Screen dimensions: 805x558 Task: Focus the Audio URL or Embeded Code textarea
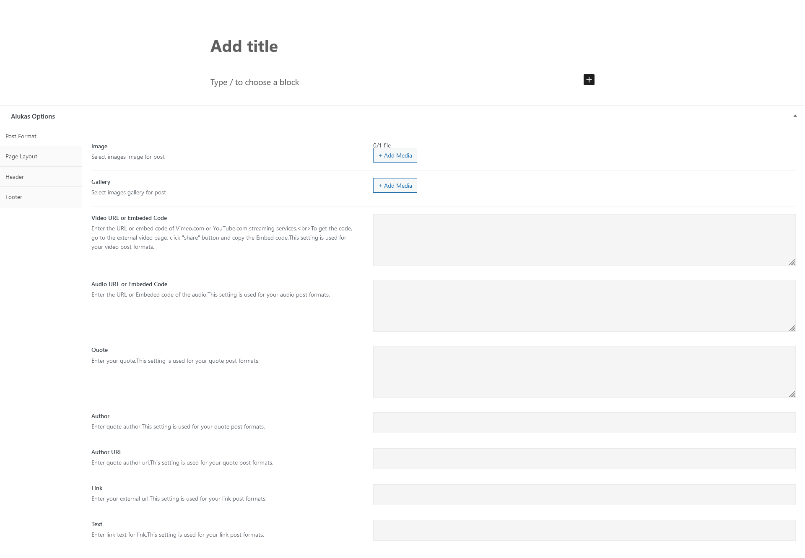coord(584,306)
